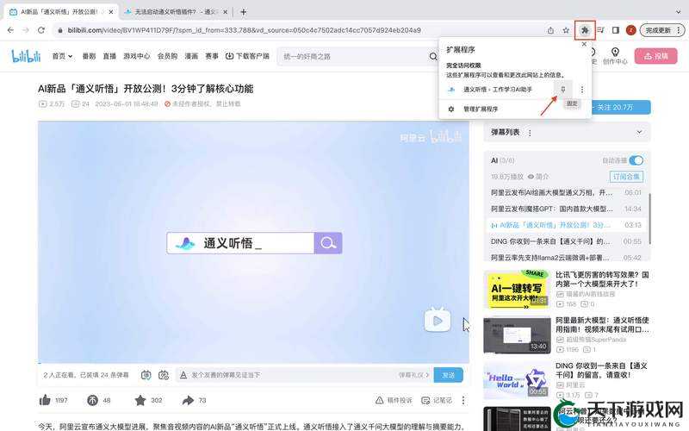Open a new browser tab

pos(243,12)
